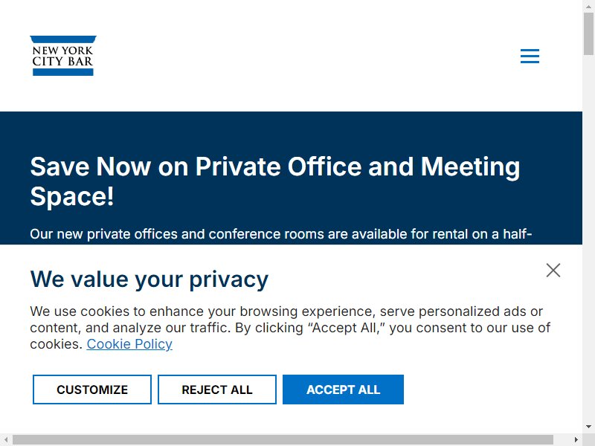
Task: Click the Save Now on Private Office heading
Action: [275, 181]
